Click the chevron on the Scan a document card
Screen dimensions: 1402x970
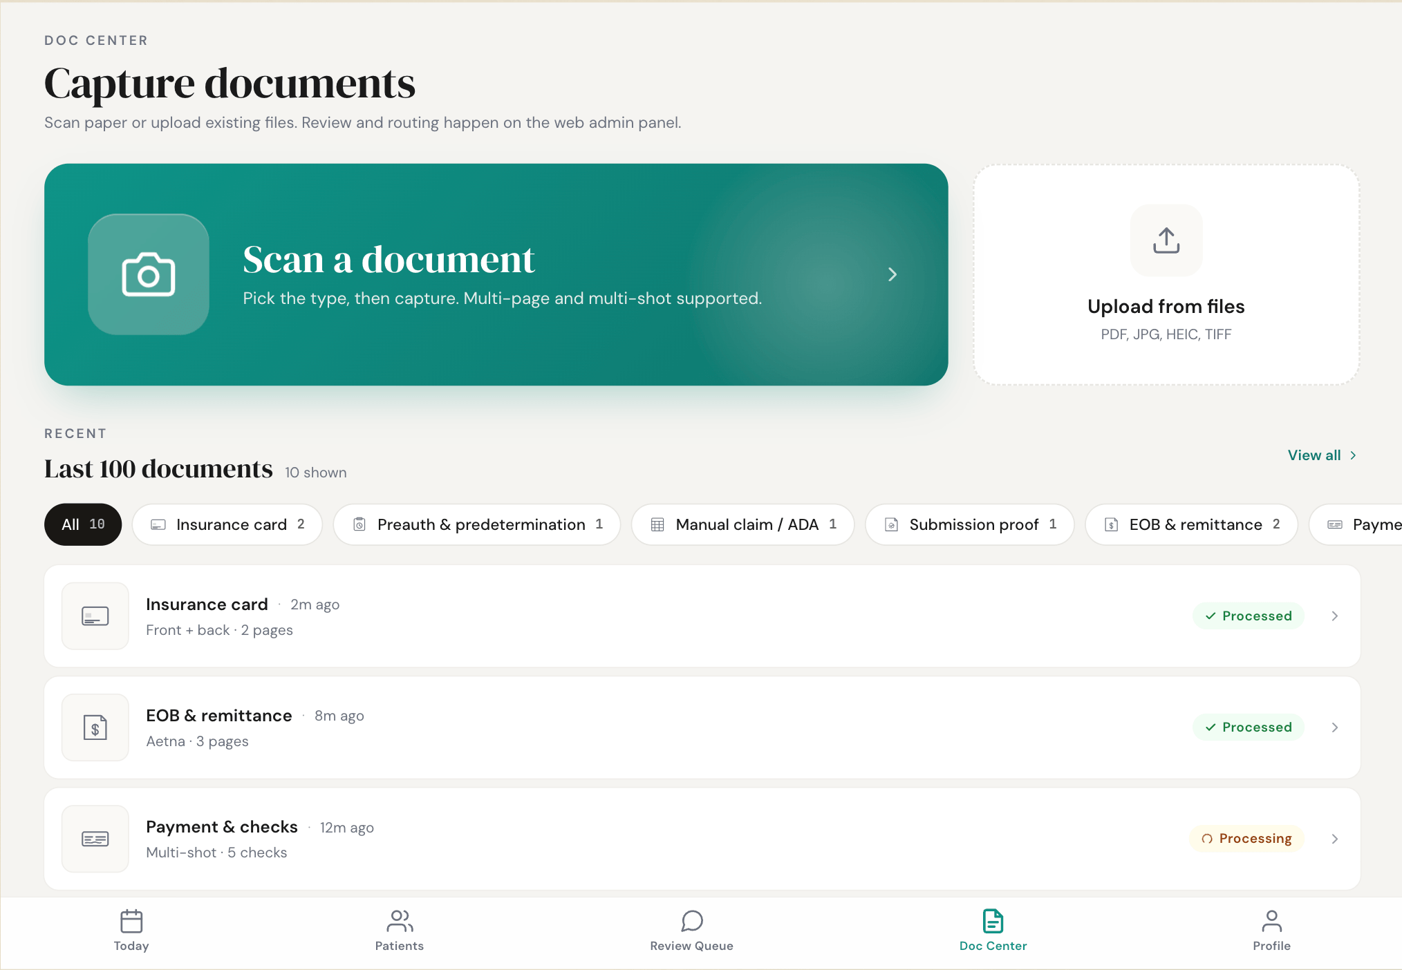click(892, 274)
